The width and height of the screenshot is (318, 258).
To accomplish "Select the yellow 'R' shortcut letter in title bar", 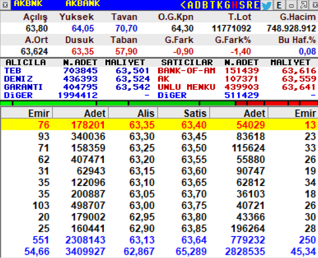I will 250,5.
